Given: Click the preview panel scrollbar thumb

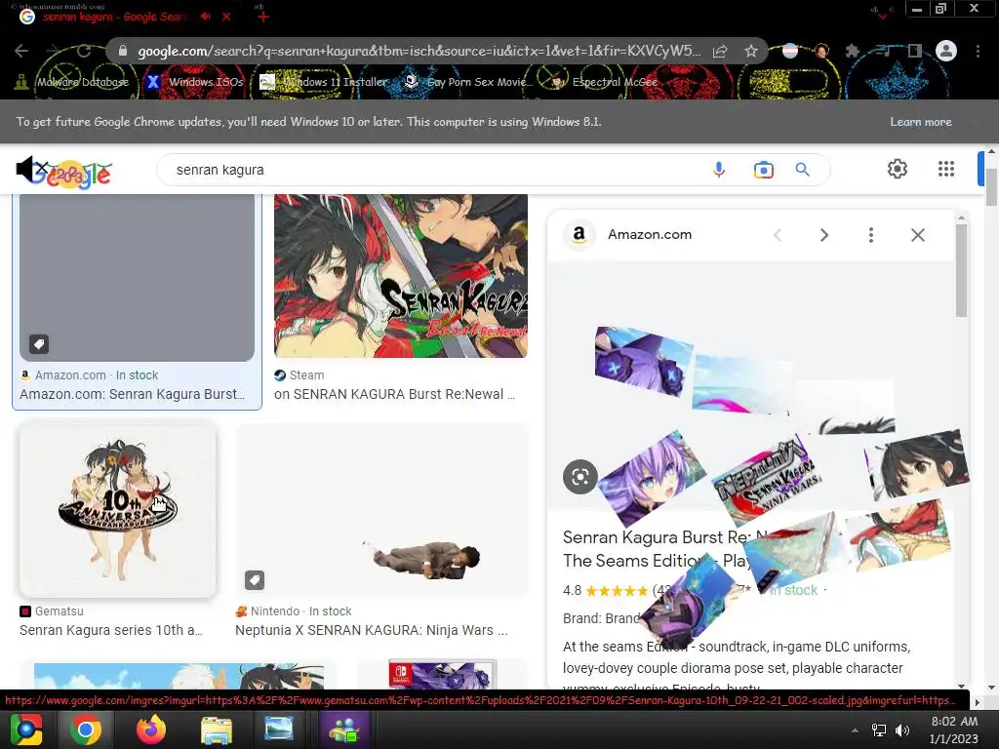Looking at the screenshot, I should (x=961, y=270).
